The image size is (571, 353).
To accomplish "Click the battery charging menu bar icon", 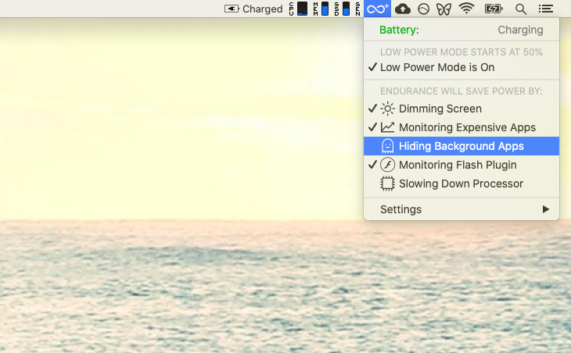I will click(x=494, y=9).
